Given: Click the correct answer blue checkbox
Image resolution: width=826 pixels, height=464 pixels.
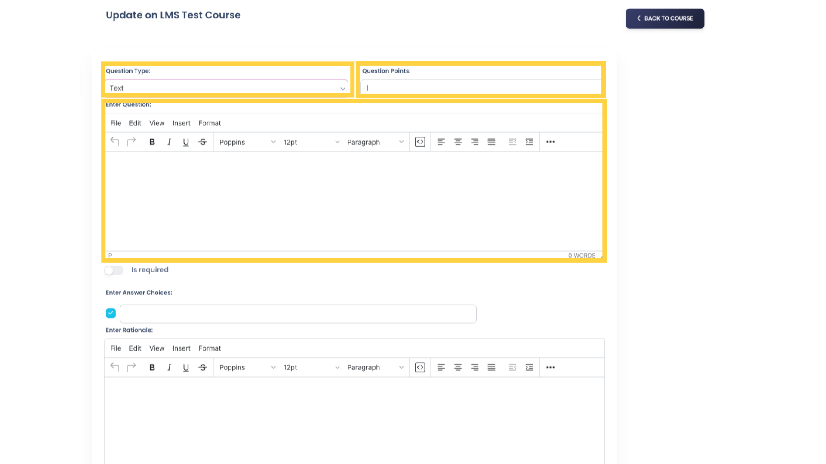Looking at the screenshot, I should pos(111,313).
